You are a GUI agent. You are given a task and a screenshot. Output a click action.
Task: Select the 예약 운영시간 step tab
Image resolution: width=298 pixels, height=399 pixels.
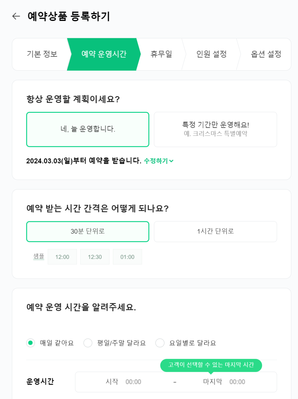[104, 54]
